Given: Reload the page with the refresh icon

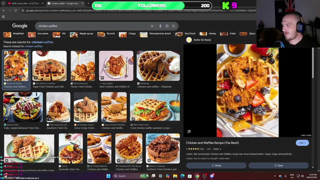Looking at the screenshot, I should 15,10.
